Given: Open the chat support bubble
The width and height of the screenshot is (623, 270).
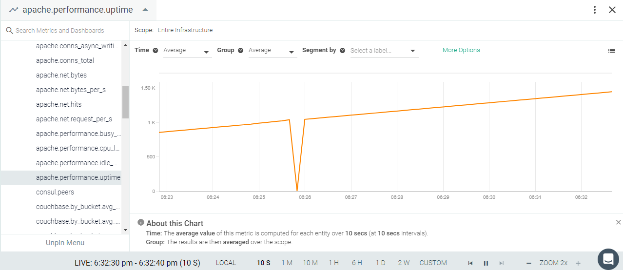Looking at the screenshot, I should 608,258.
